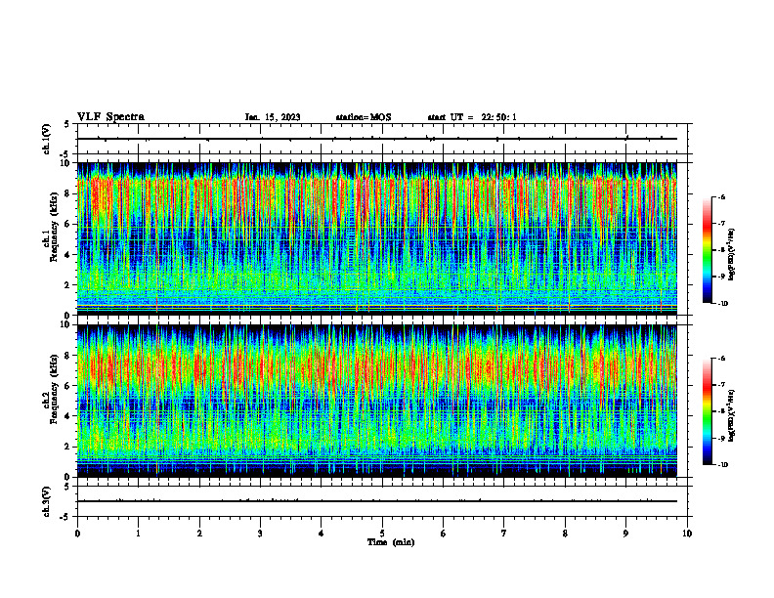
Task: Click the '0' tick on Time axis
Action: (x=77, y=534)
